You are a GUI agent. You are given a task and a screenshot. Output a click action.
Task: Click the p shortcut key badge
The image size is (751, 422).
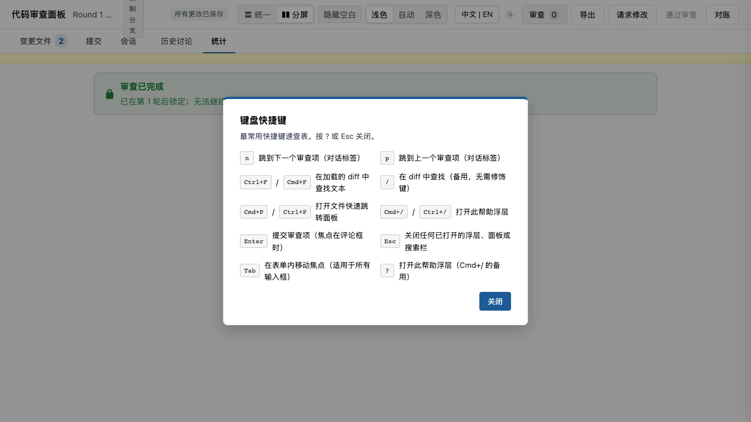tap(387, 158)
